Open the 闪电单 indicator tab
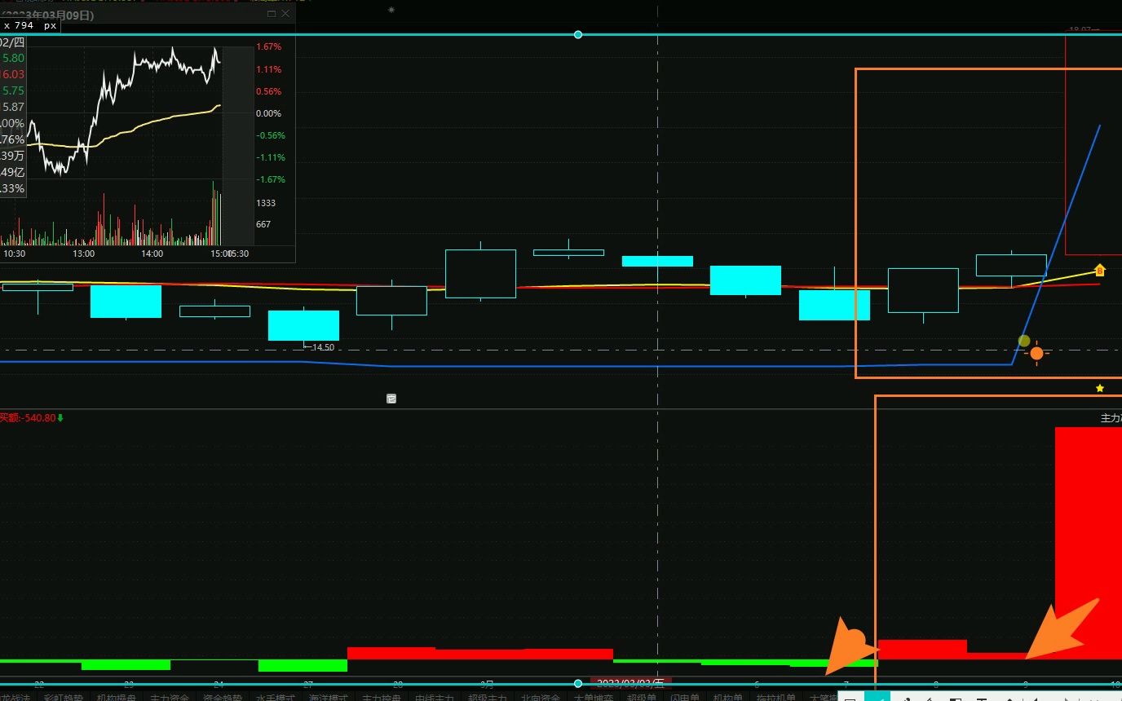This screenshot has width=1122, height=701. [x=684, y=697]
